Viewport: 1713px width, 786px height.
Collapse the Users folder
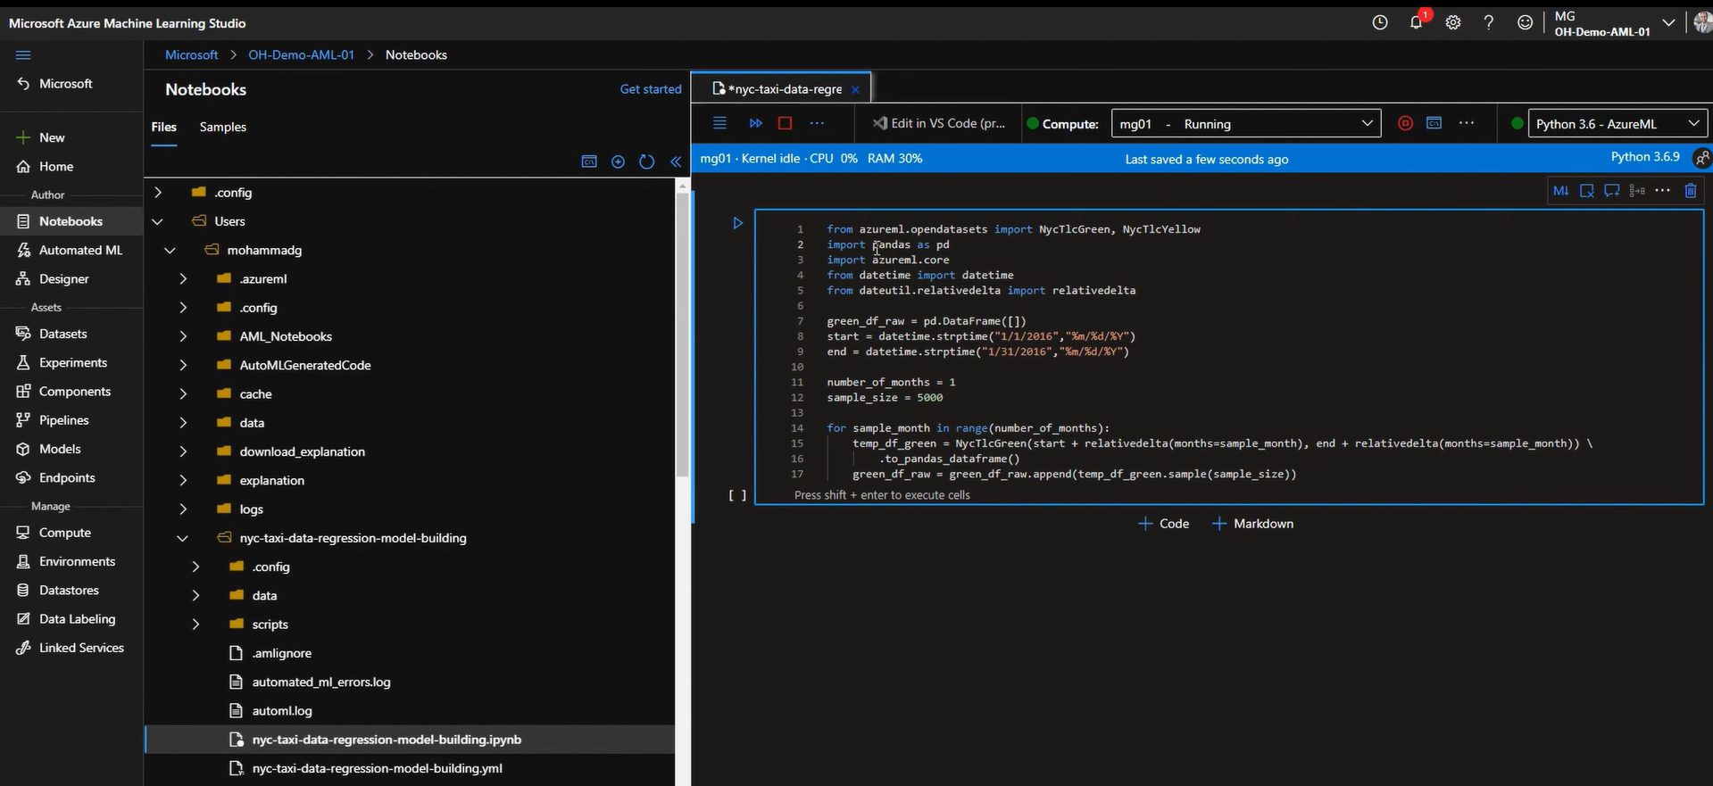point(158,221)
